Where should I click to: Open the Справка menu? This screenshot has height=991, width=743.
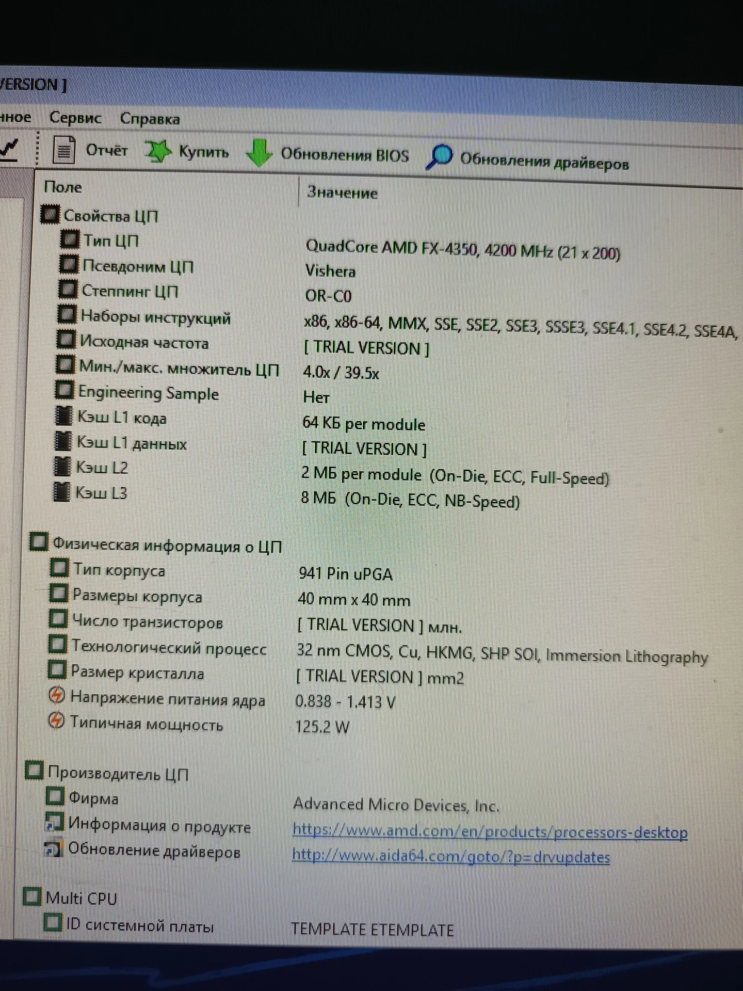(150, 119)
